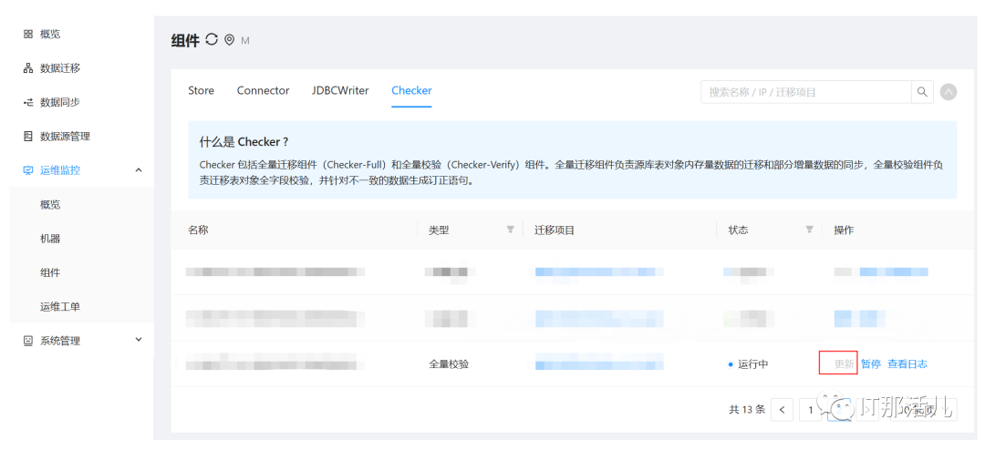Open the 状态 column filter

tap(810, 230)
